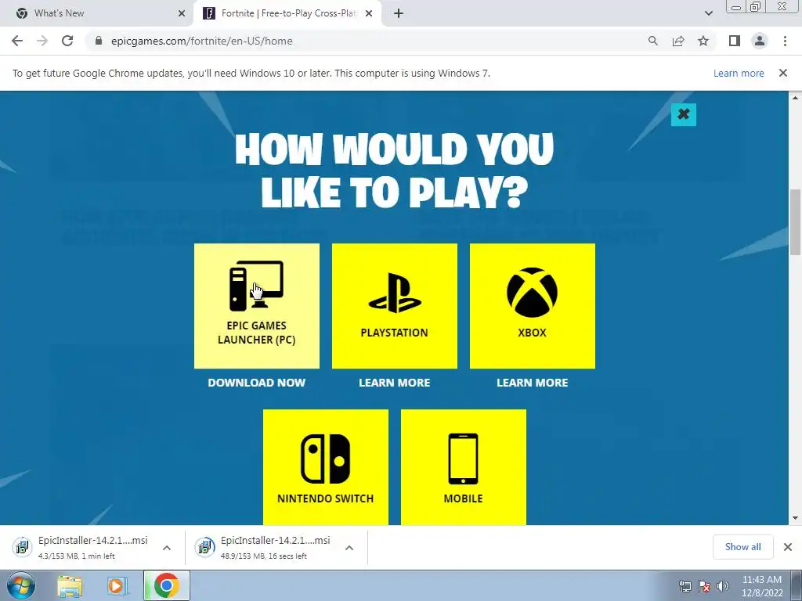Launch Windows Media Player from the taskbar

pos(117,585)
